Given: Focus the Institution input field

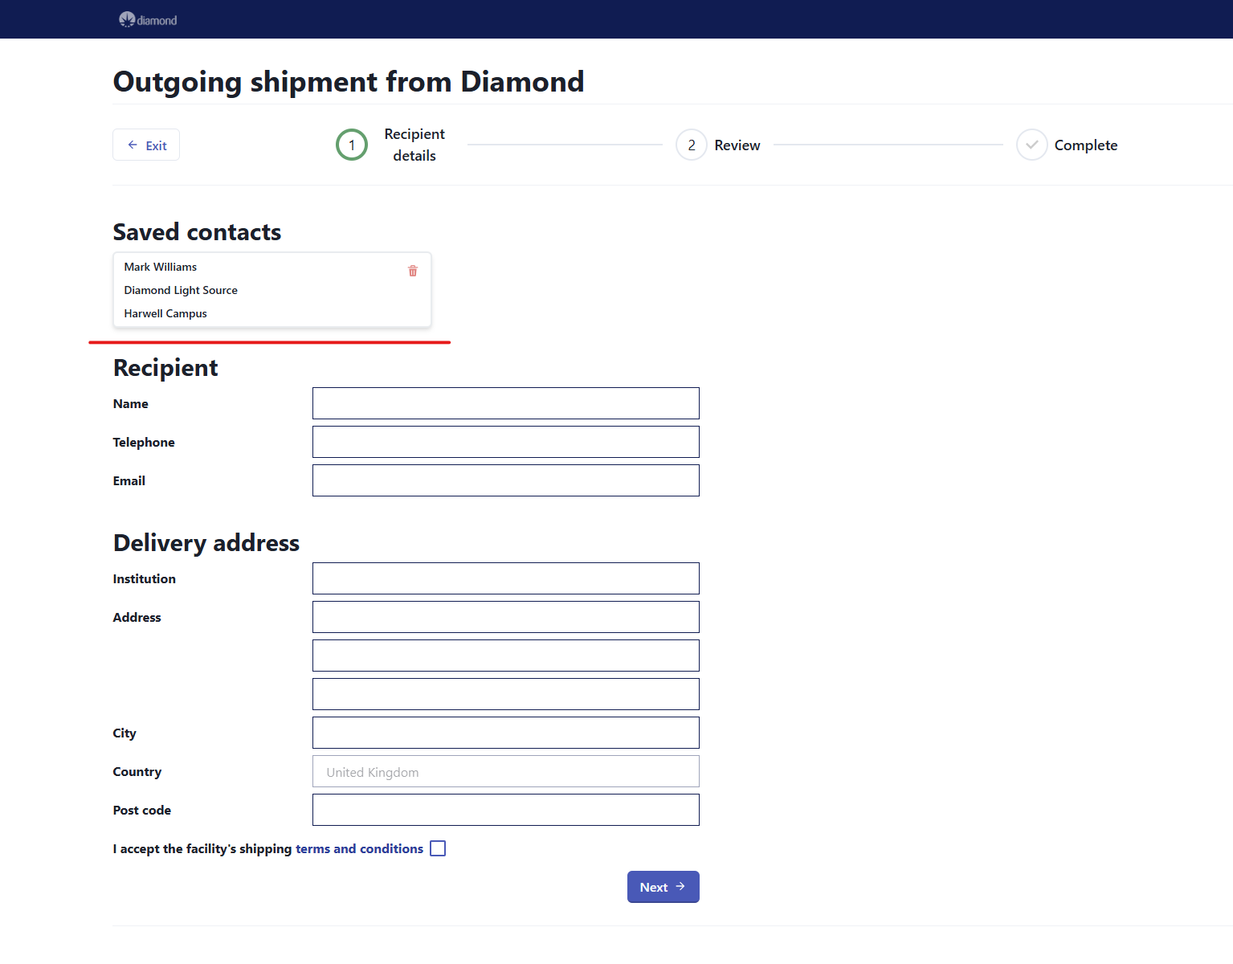Looking at the screenshot, I should (x=506, y=578).
